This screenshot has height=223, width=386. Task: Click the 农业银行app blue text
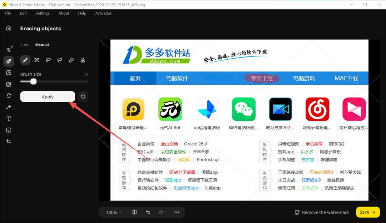point(185,188)
